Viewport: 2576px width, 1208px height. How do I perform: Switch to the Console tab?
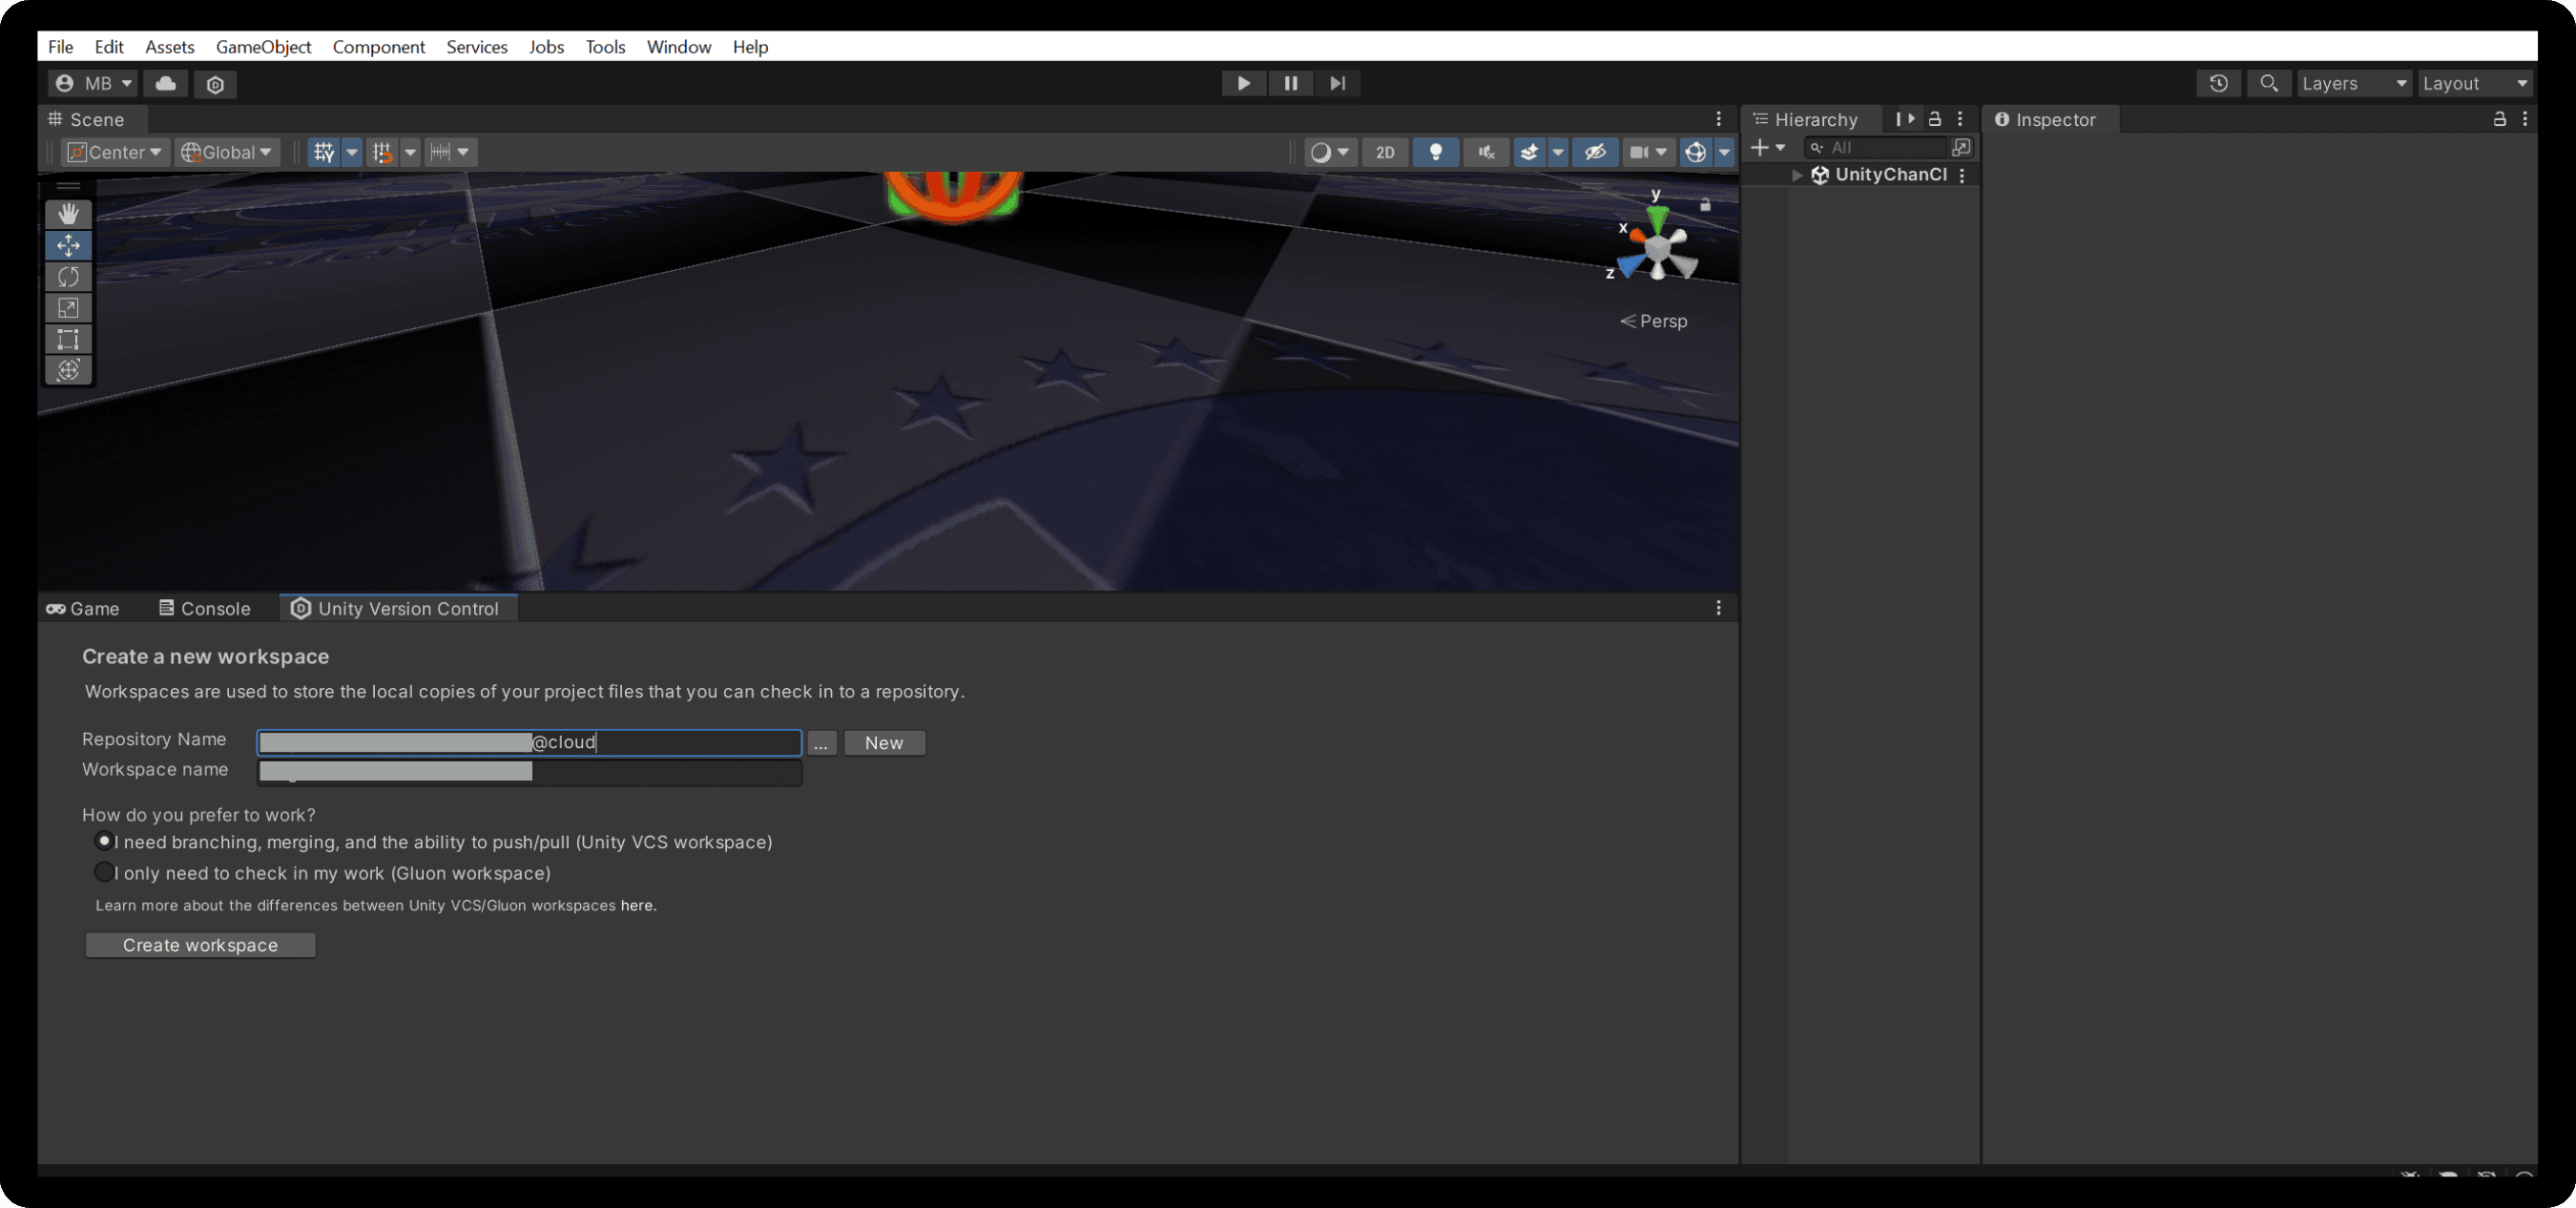[214, 607]
